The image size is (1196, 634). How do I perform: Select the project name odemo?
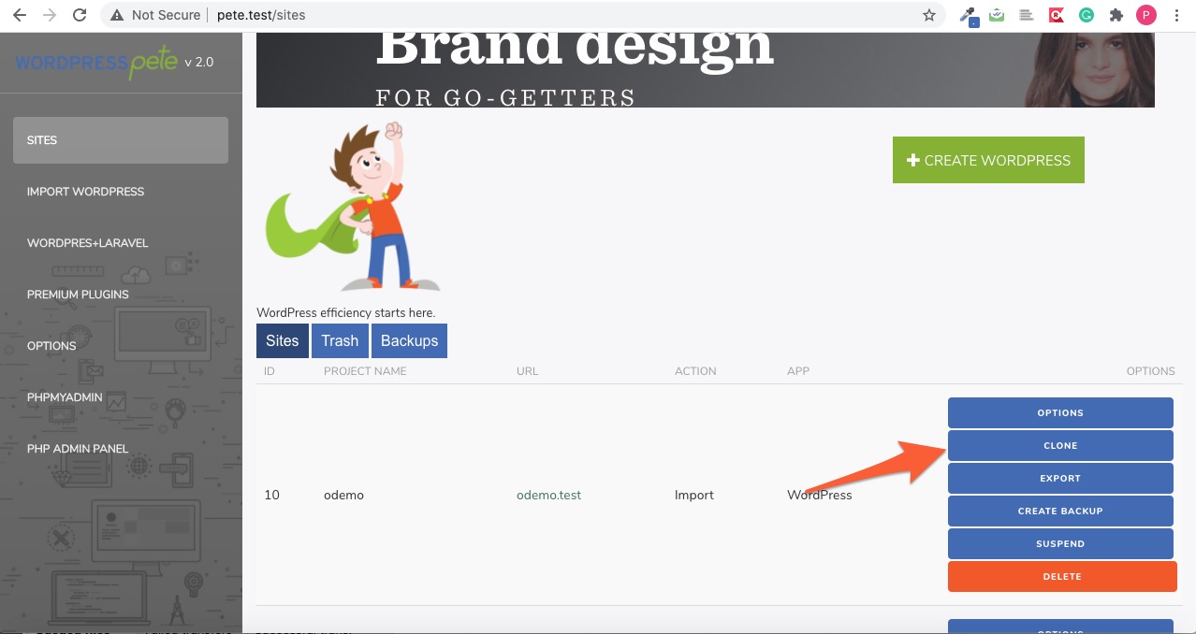(343, 495)
